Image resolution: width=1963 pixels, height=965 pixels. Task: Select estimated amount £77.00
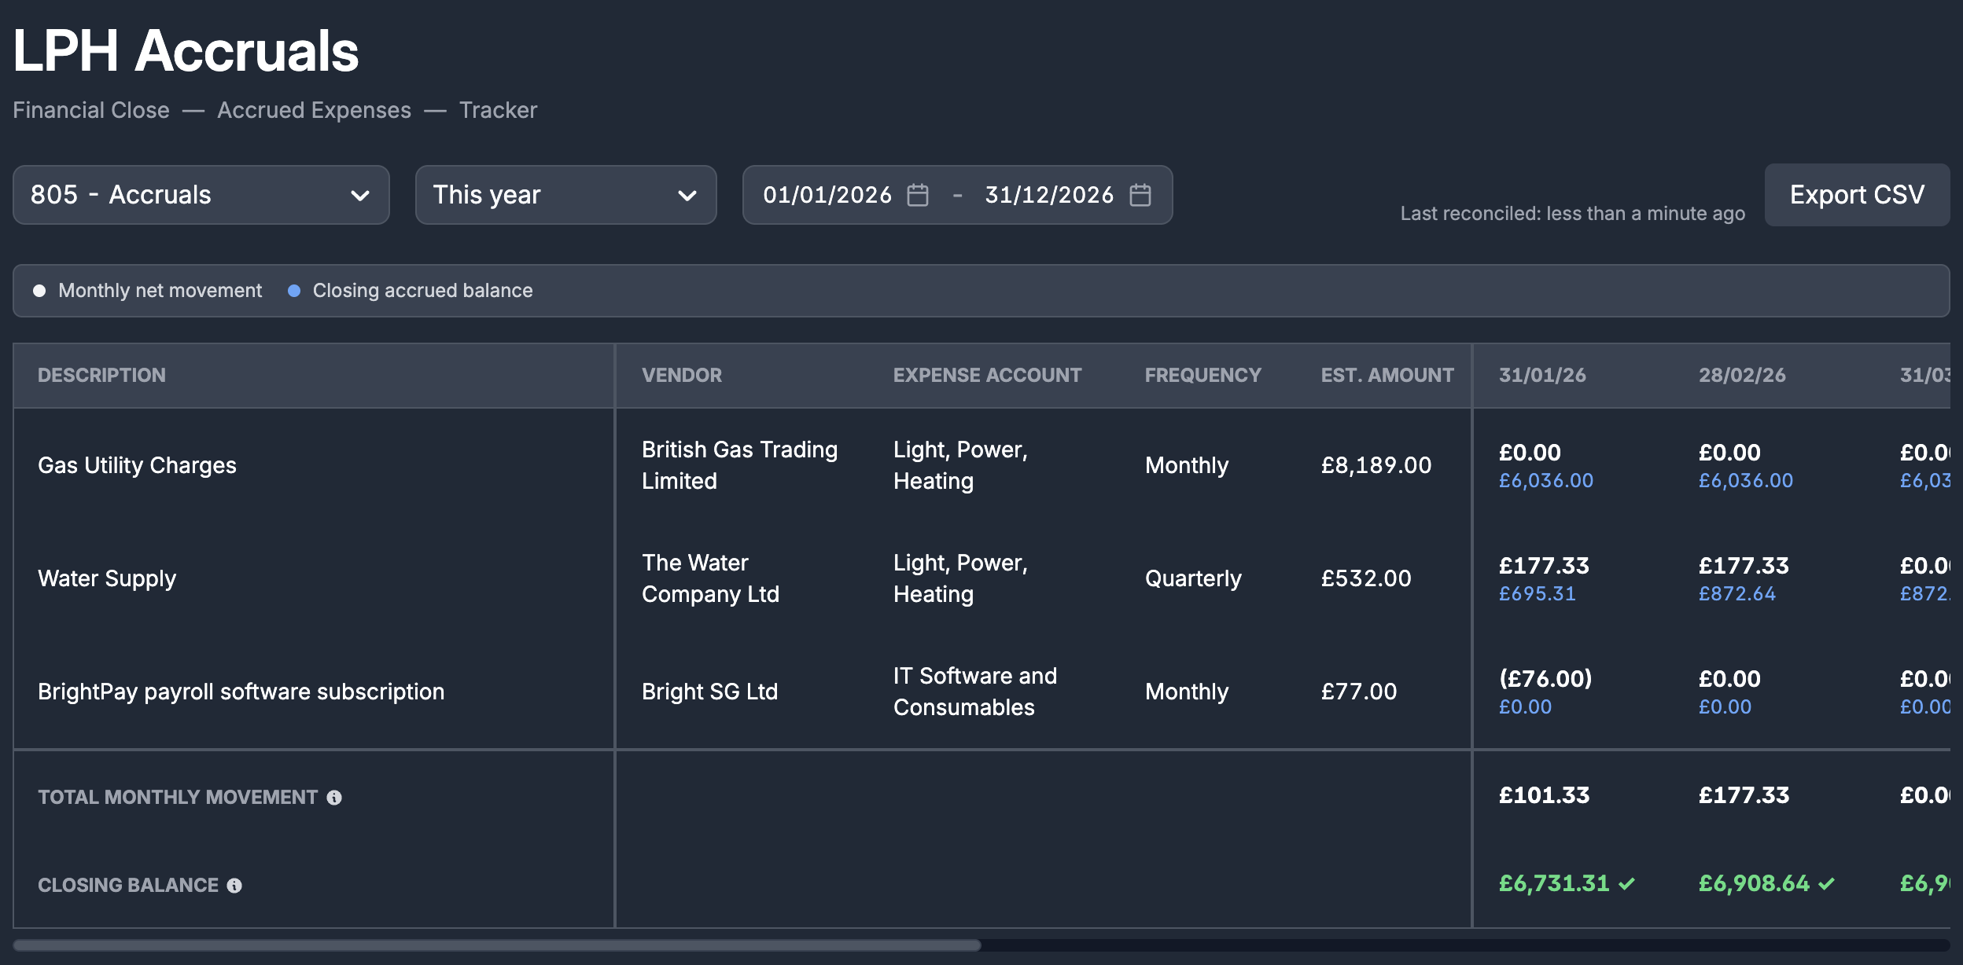1359,692
